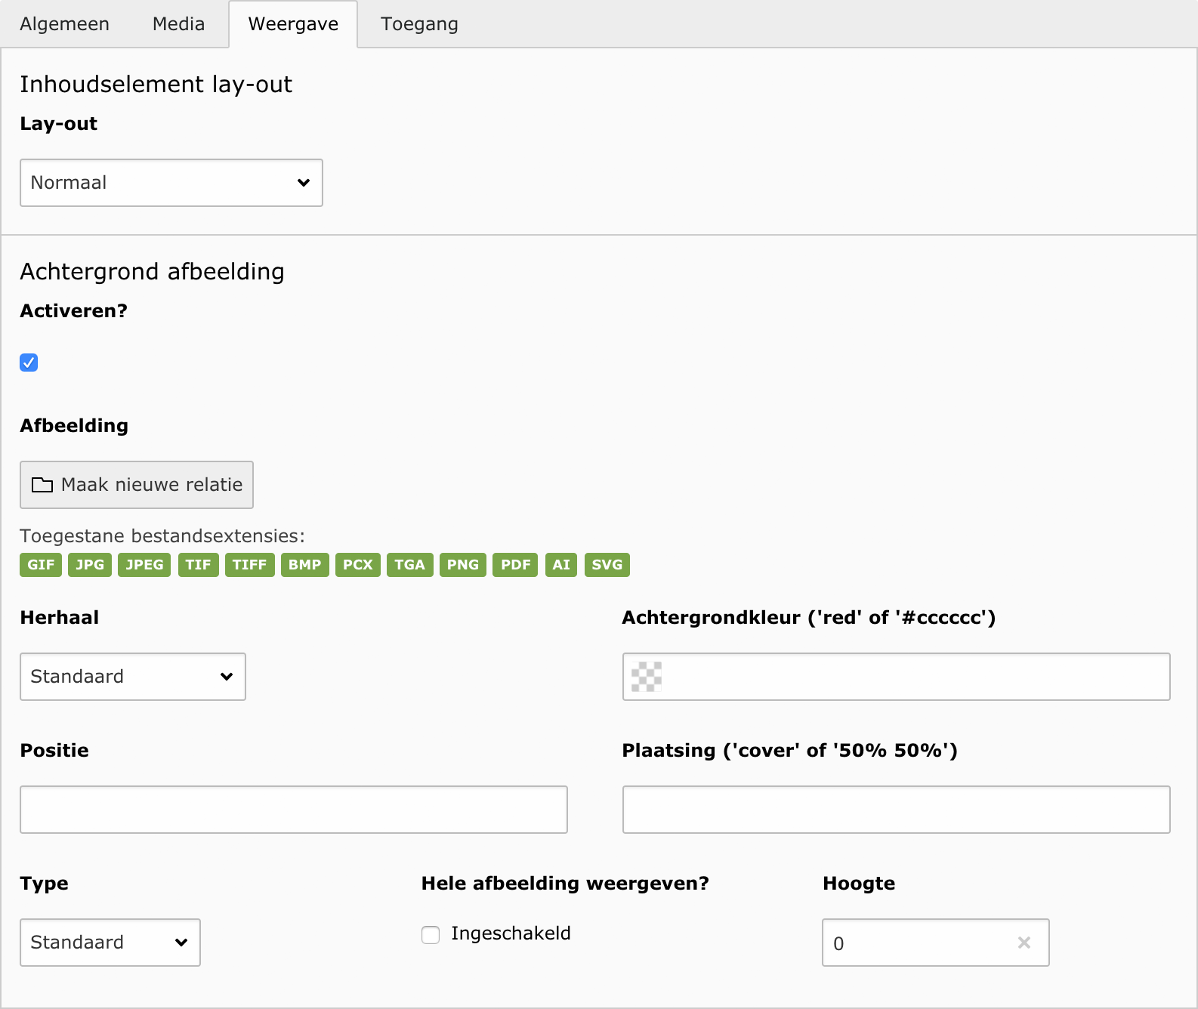Clear the Hoogte field with the X icon
This screenshot has height=1009, width=1198.
point(1024,943)
